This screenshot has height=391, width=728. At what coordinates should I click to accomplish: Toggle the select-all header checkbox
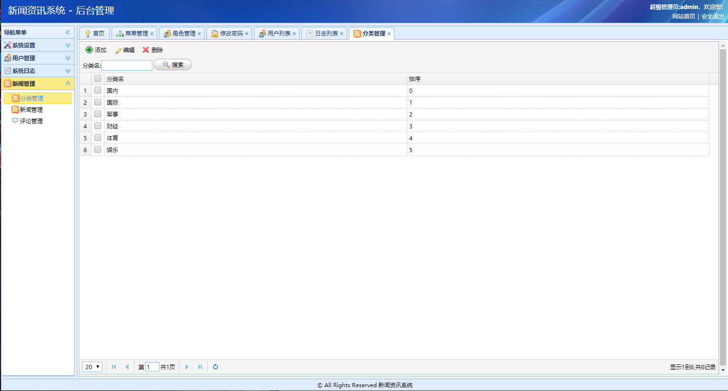[98, 78]
